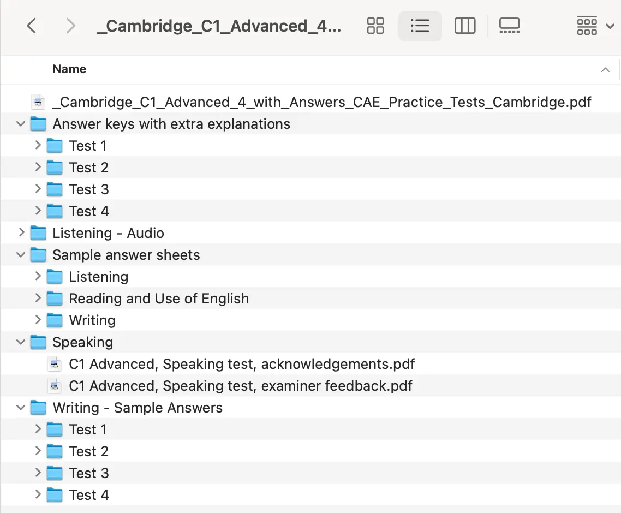Sort by the Name column header

69,69
